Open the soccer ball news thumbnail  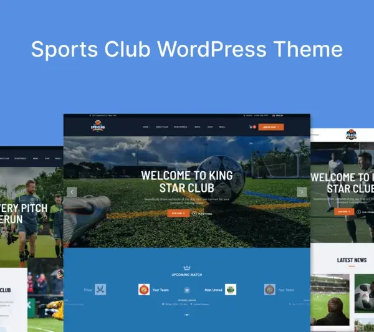pyautogui.click(x=364, y=293)
